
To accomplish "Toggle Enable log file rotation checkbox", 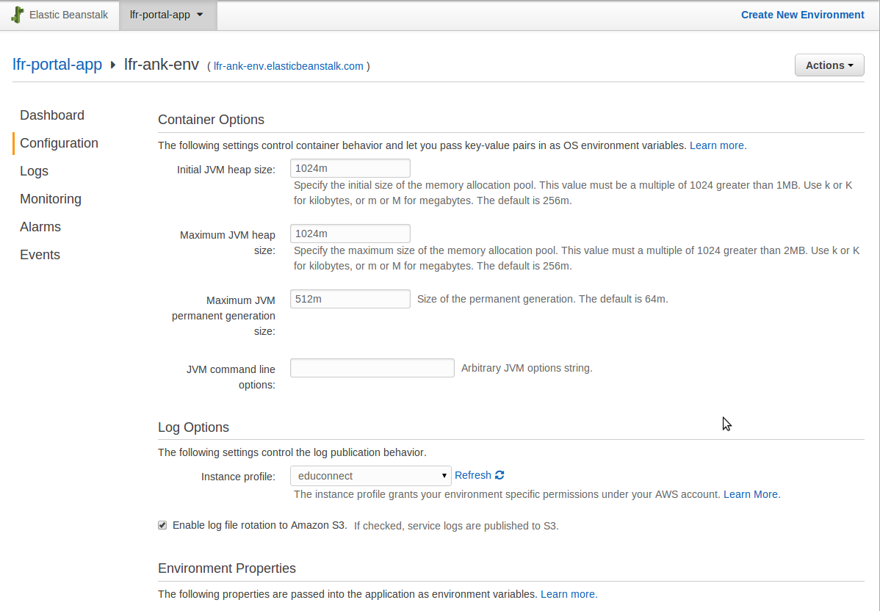I will (162, 525).
